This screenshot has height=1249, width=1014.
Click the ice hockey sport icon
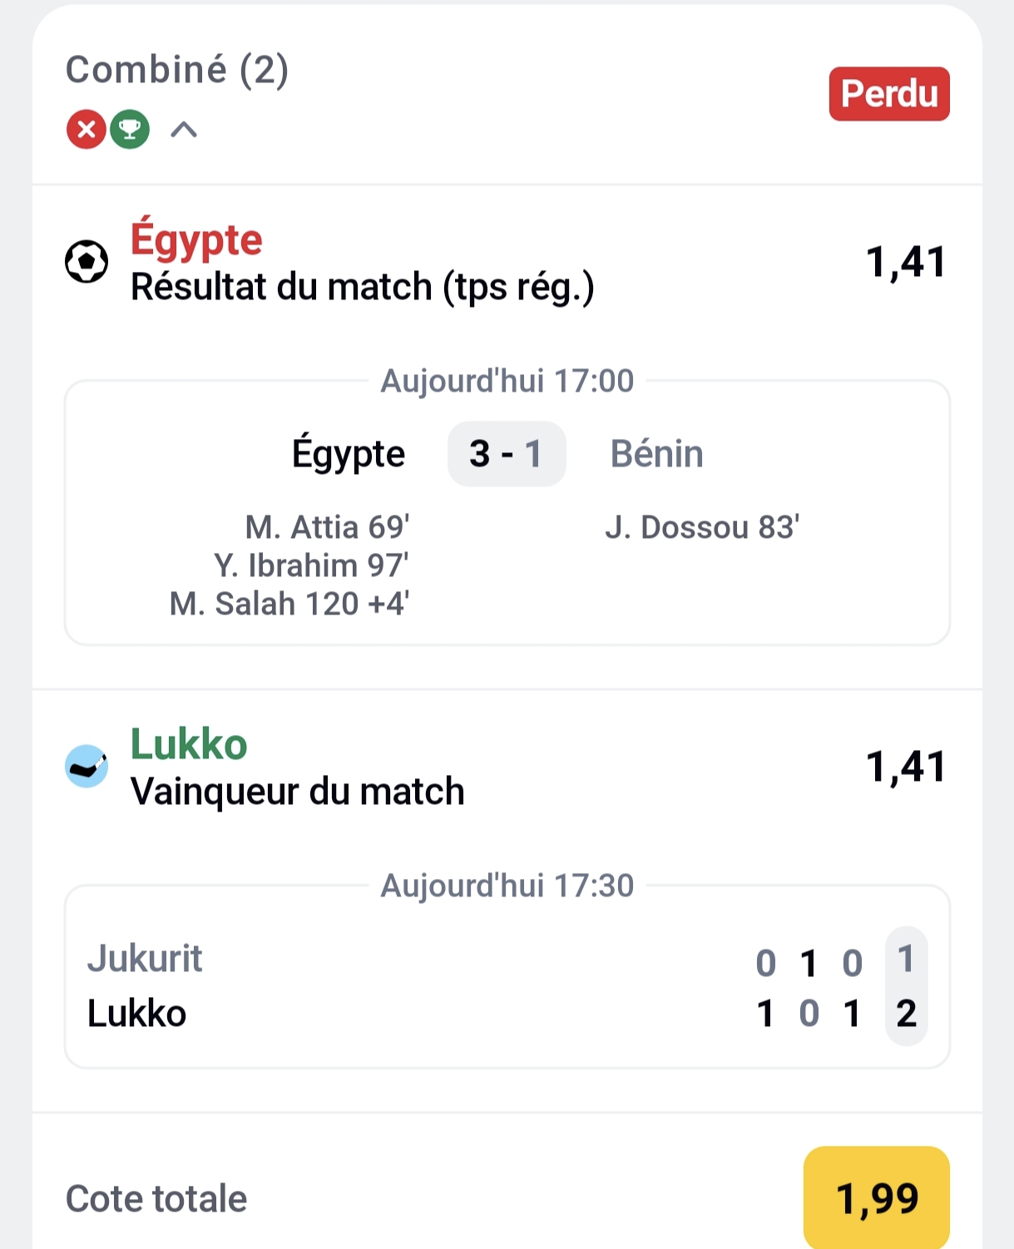pyautogui.click(x=87, y=766)
